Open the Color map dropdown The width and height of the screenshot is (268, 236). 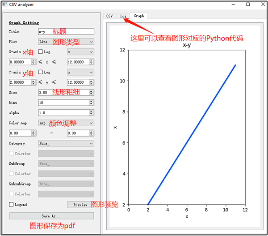[66, 123]
